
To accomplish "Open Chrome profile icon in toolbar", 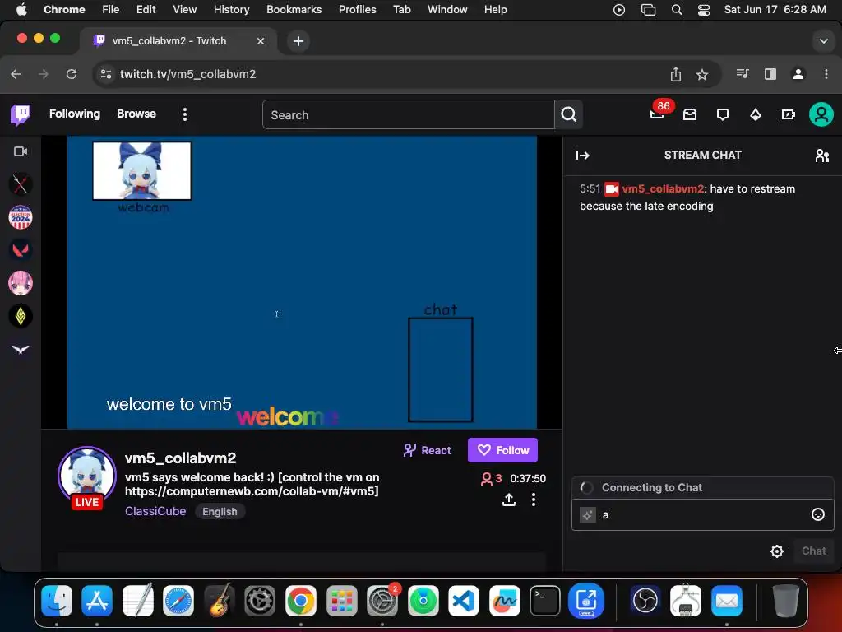I will (798, 74).
